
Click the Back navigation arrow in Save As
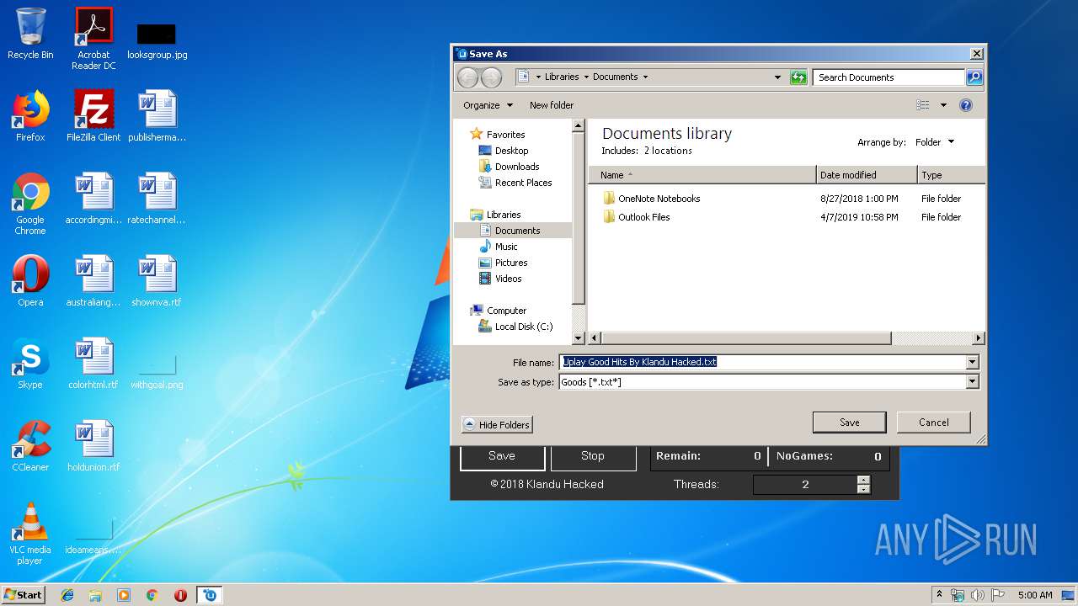coord(467,77)
